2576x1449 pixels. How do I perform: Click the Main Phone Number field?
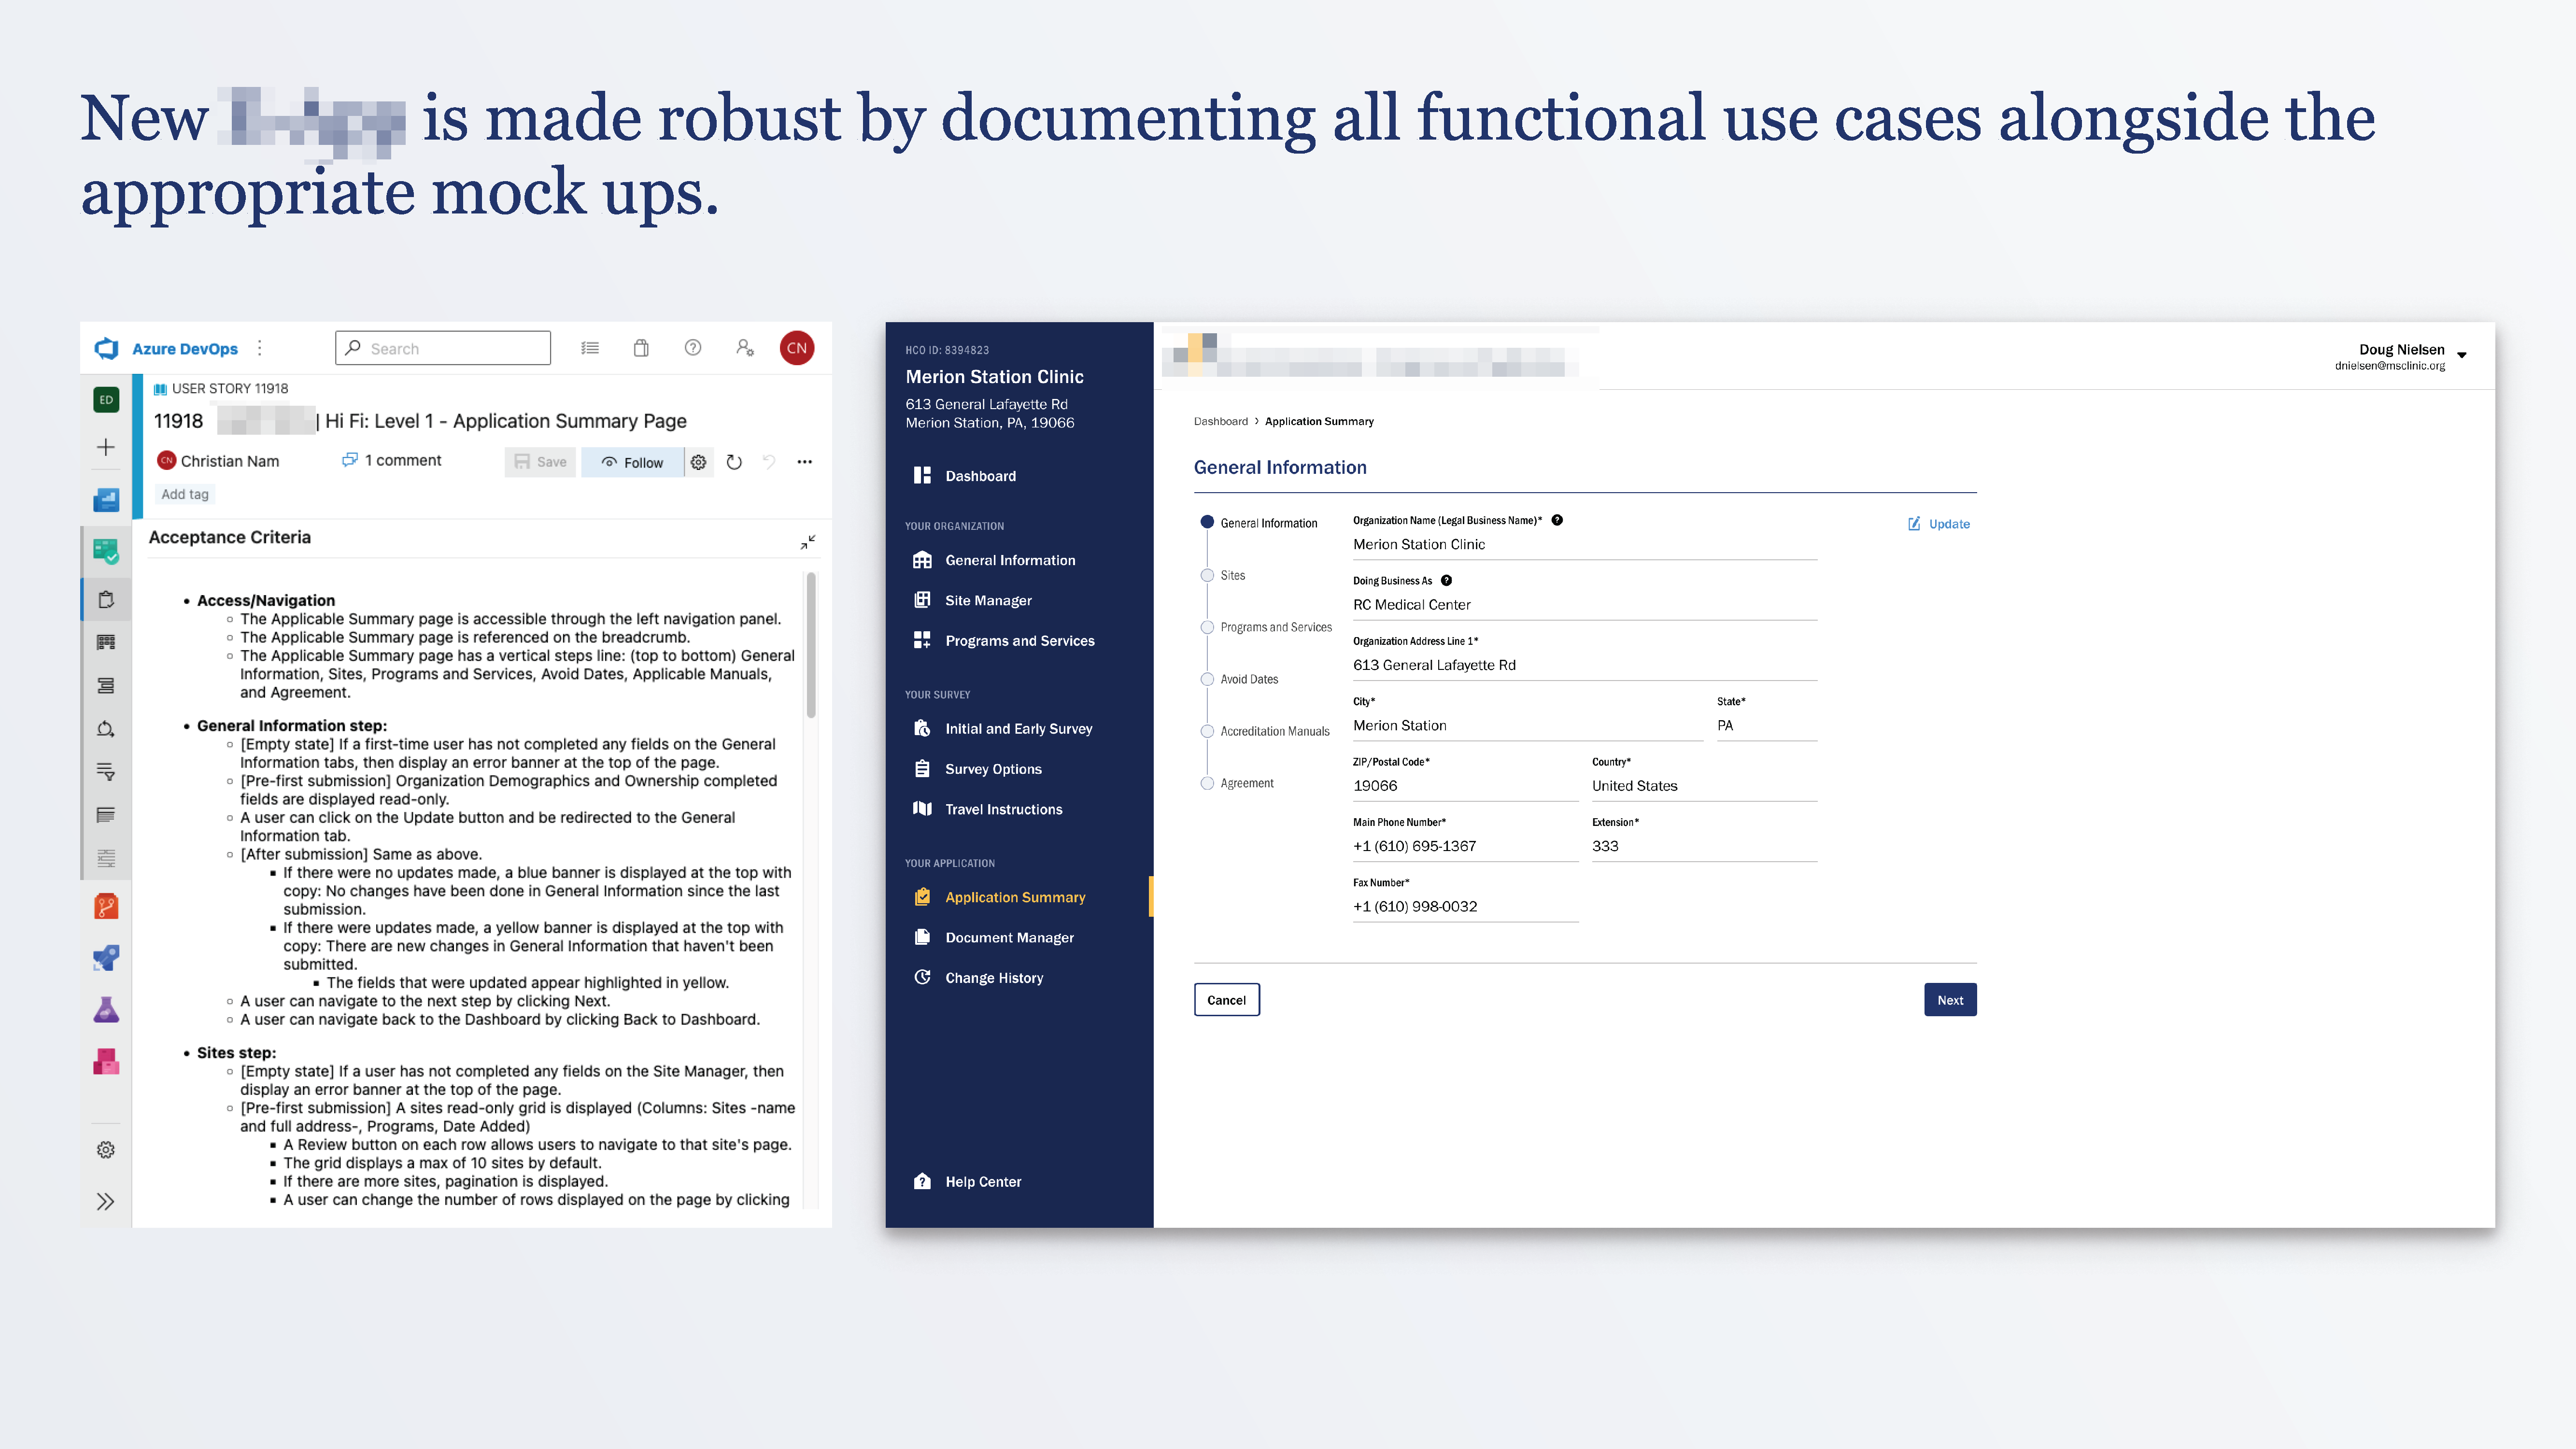coord(1465,846)
